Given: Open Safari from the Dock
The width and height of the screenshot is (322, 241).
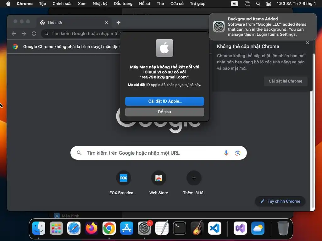Looking at the screenshot, I should pyautogui.click(x=74, y=228).
